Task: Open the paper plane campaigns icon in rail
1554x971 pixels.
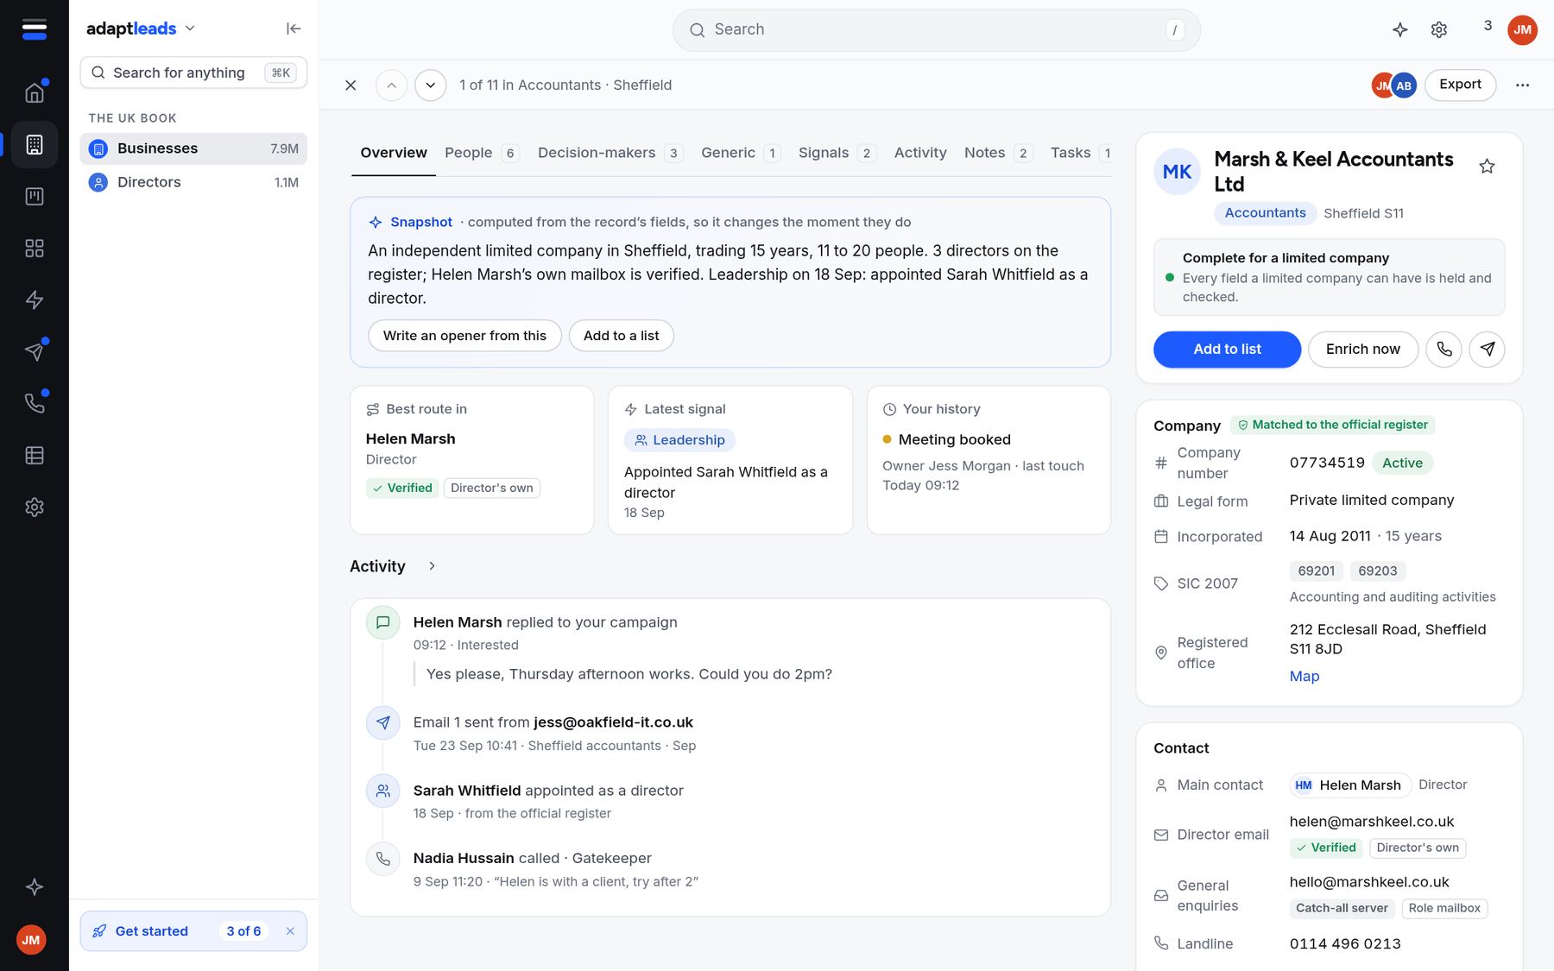Action: click(35, 351)
